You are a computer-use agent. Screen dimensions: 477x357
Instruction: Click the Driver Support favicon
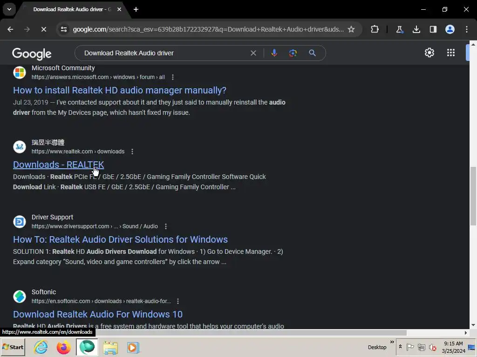[20, 222]
